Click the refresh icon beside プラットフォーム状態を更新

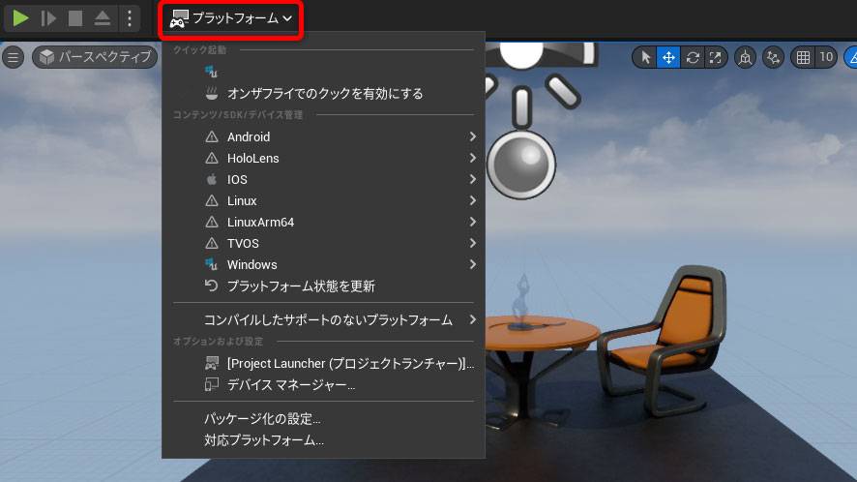[x=211, y=286]
